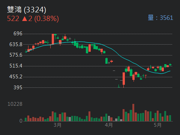The height and width of the screenshot is (135, 180).
Task: Click the last green volume bar on the right
Action: point(170,118)
